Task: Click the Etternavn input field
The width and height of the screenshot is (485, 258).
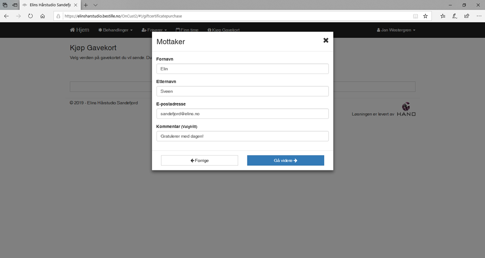Action: 242,91
